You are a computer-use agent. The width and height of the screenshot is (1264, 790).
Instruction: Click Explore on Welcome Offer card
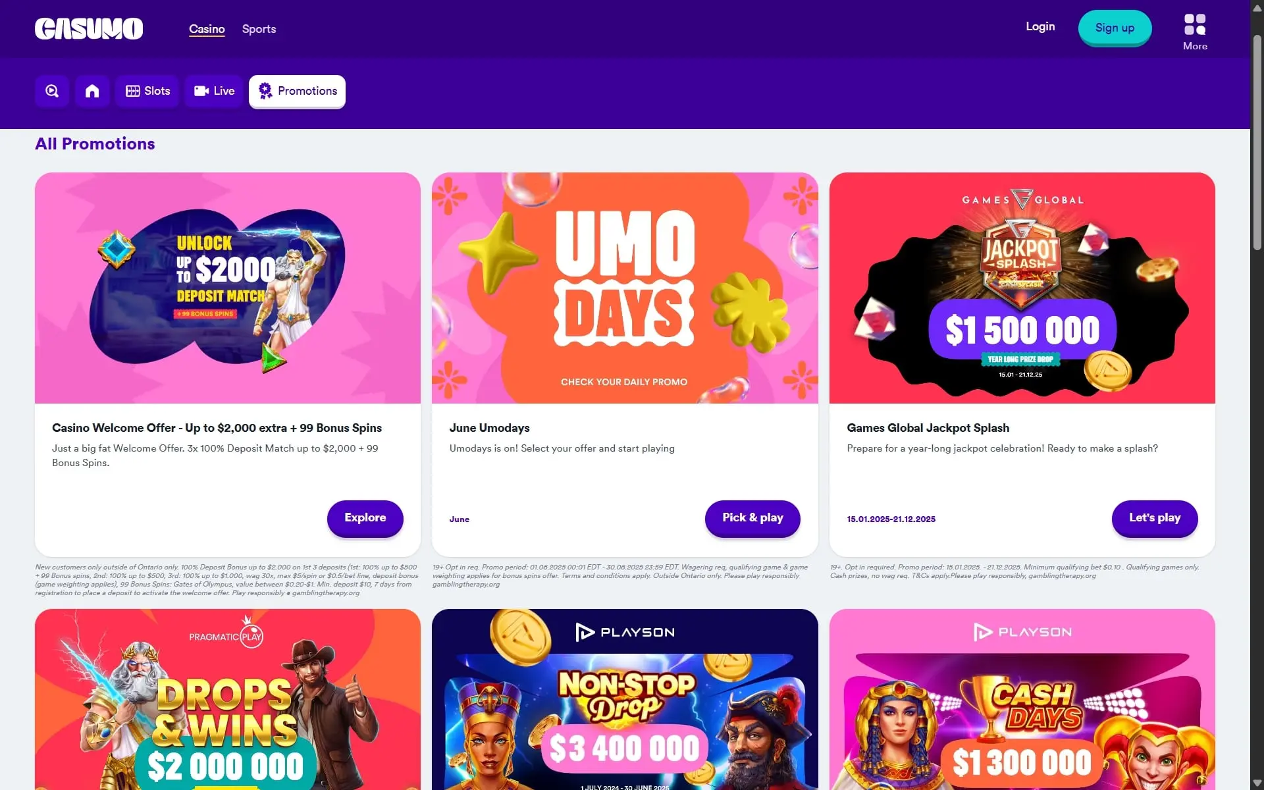click(x=365, y=518)
